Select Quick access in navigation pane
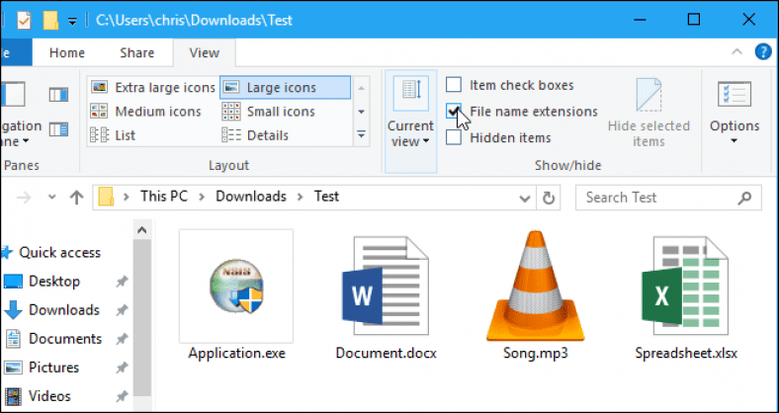This screenshot has height=413, width=779. coord(59,253)
